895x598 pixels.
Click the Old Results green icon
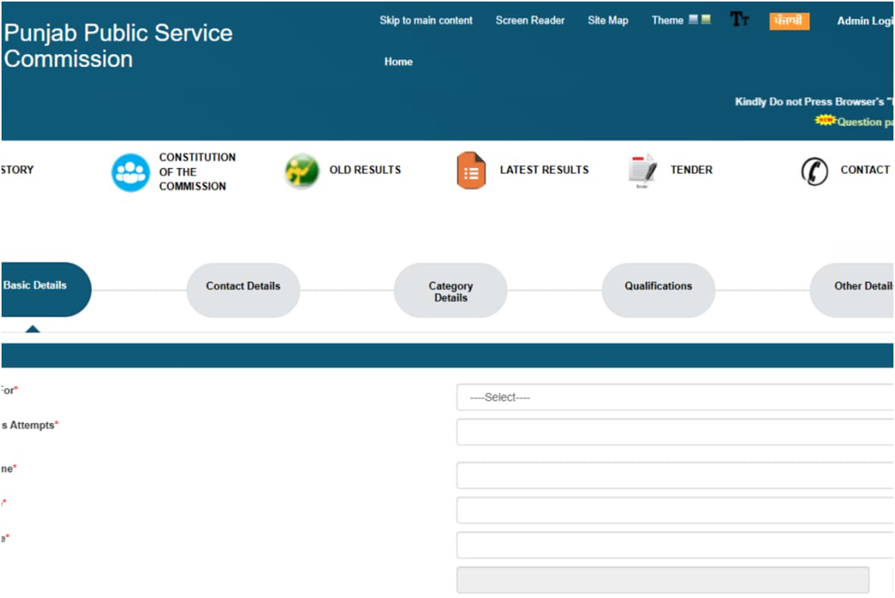point(302,171)
